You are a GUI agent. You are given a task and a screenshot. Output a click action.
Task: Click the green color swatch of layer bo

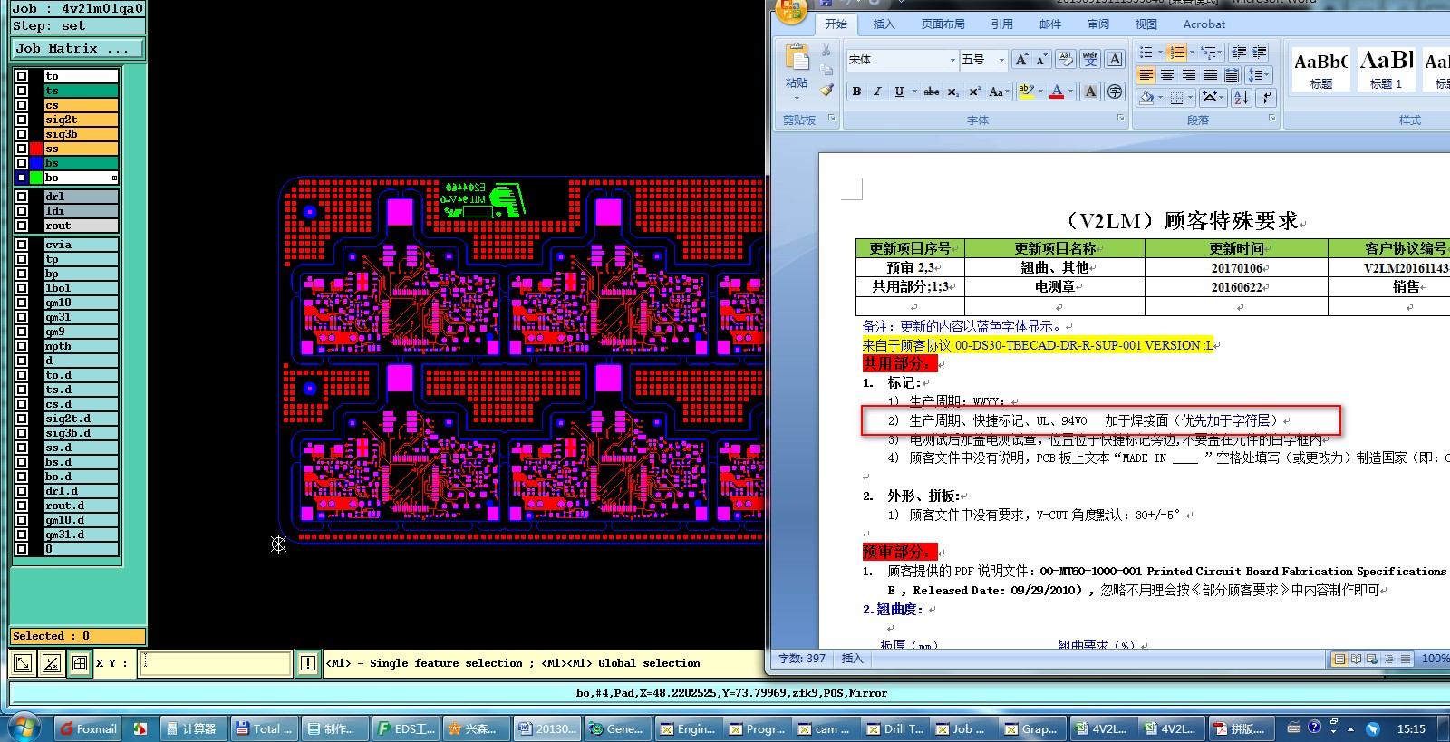coord(36,178)
